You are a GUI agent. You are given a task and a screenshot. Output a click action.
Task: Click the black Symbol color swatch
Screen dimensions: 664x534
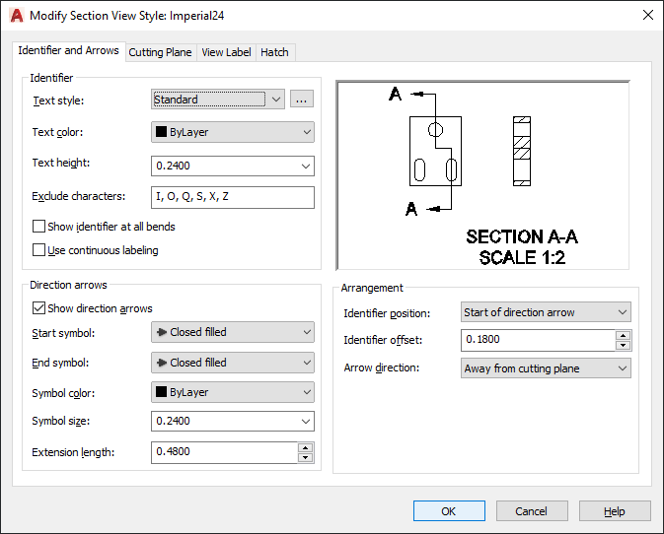point(161,391)
